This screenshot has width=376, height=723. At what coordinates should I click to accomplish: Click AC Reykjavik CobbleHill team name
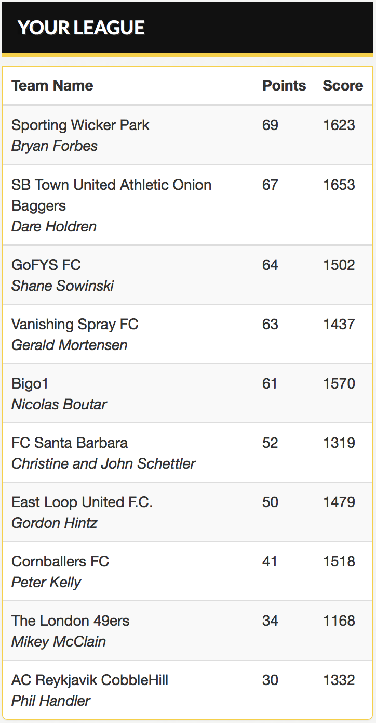point(90,680)
